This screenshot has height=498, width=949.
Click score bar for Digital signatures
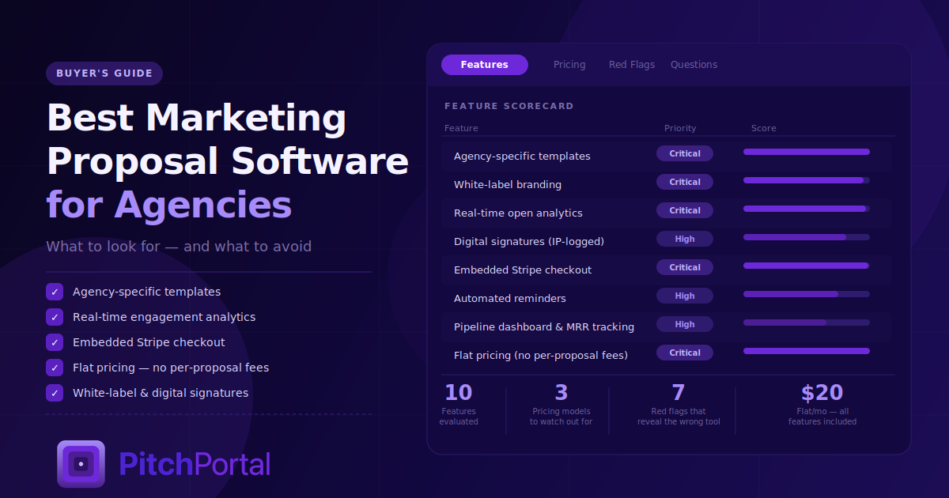[807, 237]
